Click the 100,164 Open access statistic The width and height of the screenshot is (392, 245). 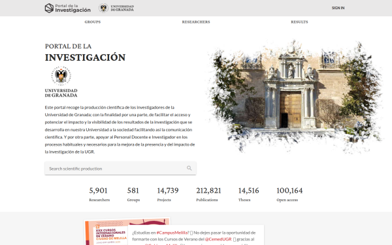coord(289,194)
